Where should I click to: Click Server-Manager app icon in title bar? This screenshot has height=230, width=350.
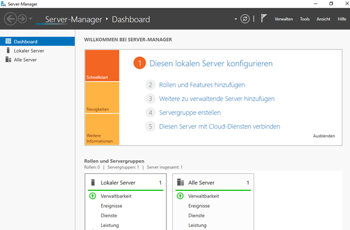coord(4,4)
